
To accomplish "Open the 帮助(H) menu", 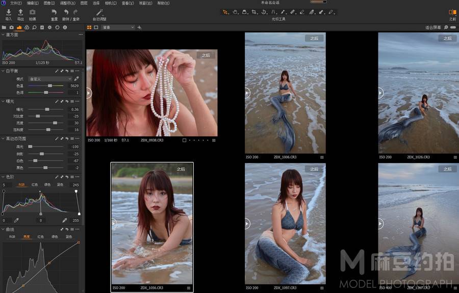I will 163,3.
